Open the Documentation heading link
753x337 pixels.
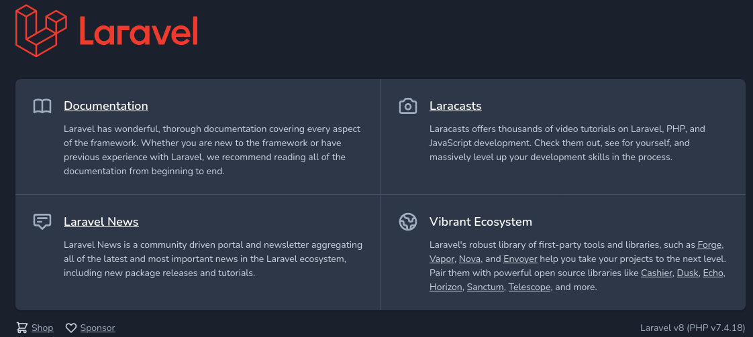106,106
